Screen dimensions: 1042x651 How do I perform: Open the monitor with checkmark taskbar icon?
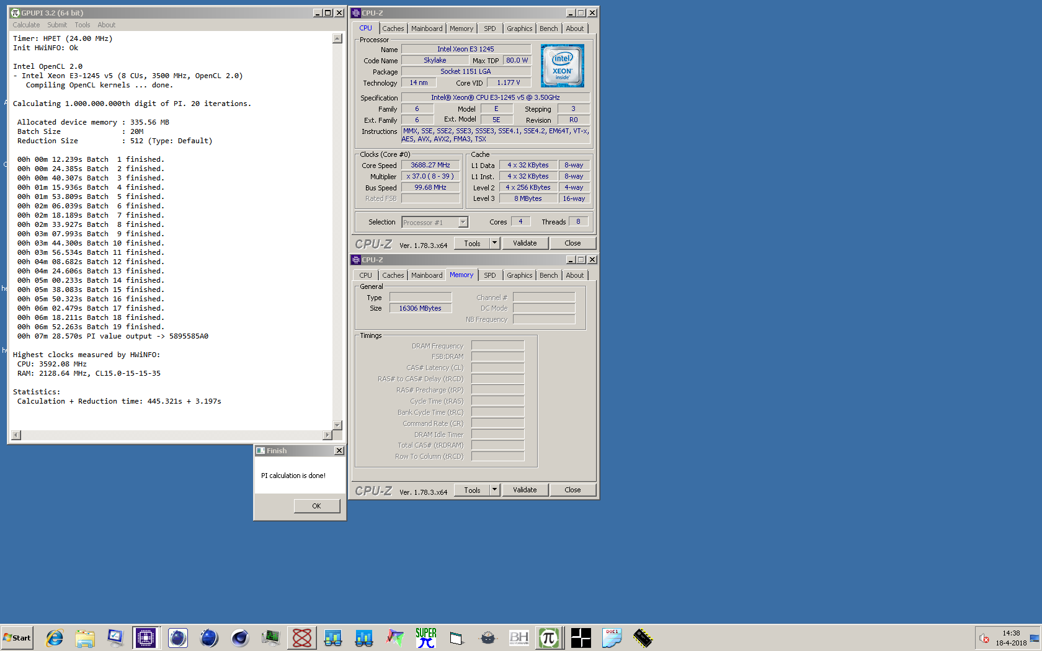(x=115, y=637)
